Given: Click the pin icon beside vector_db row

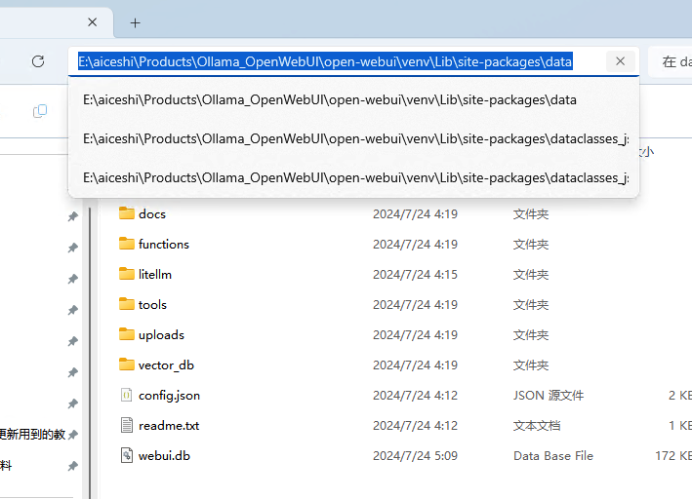Looking at the screenshot, I should point(73,372).
